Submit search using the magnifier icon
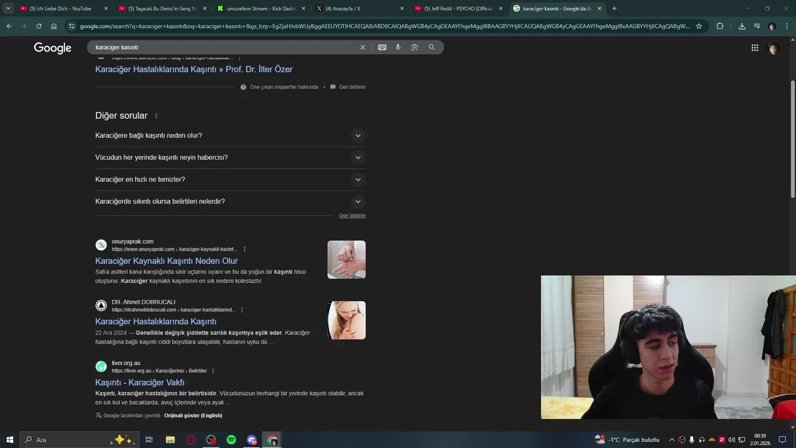 point(432,47)
